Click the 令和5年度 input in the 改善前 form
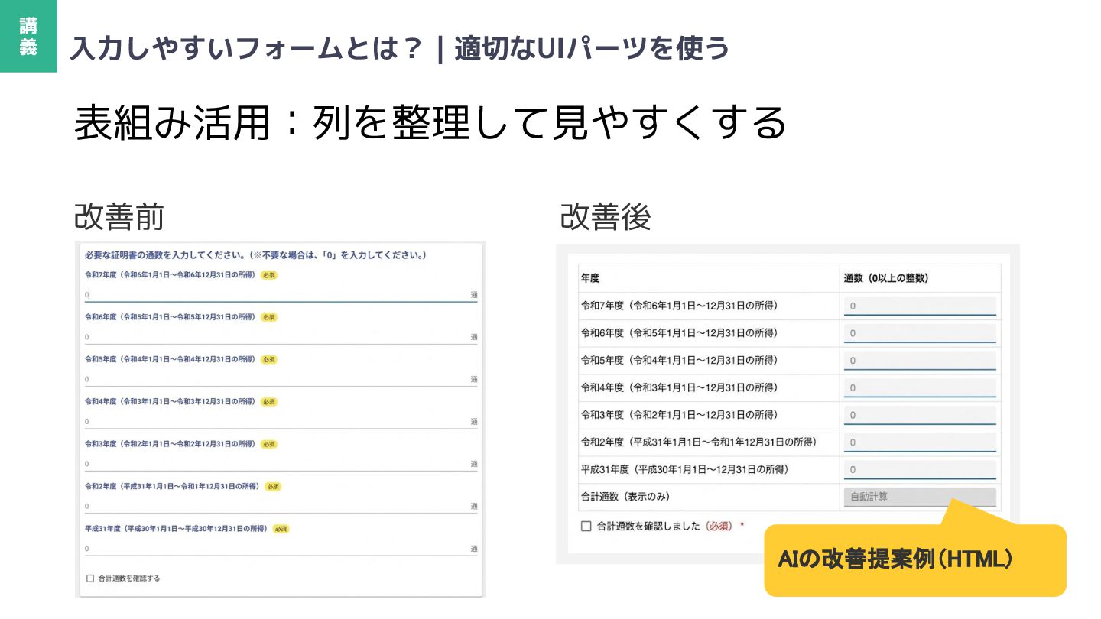Viewport: 1101px width, 619px height. click(275, 379)
